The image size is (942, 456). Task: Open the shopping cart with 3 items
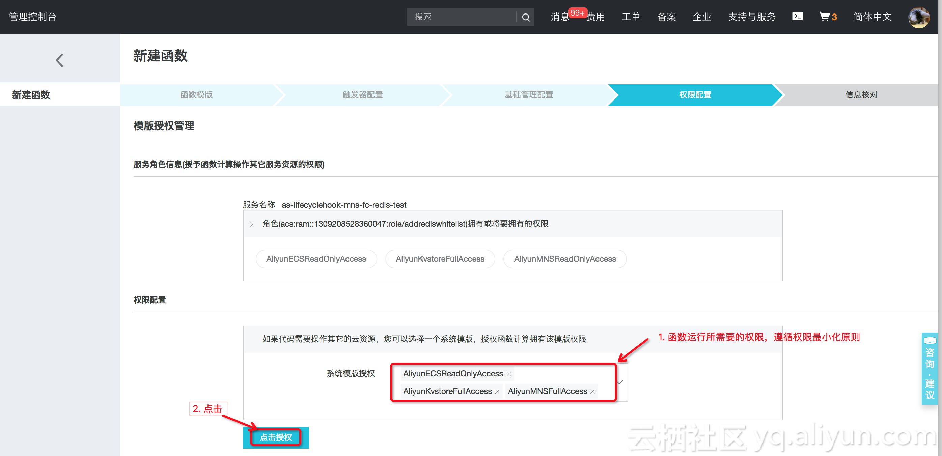(x=828, y=17)
